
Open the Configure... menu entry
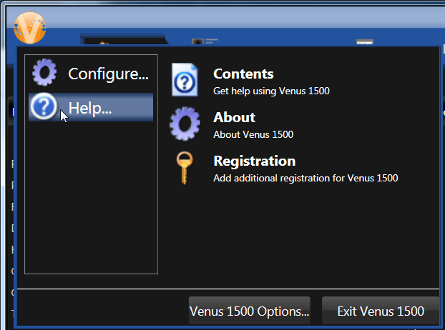pos(107,74)
